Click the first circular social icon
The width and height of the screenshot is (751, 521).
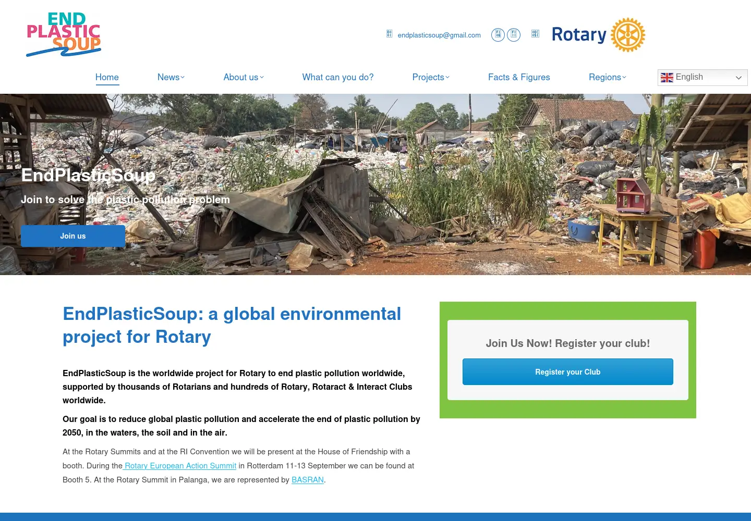click(x=498, y=35)
